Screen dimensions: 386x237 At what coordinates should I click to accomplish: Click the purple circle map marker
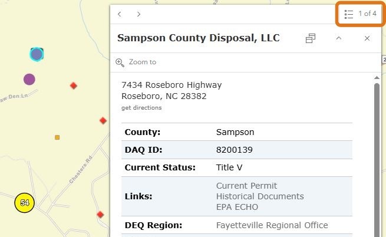point(29,79)
